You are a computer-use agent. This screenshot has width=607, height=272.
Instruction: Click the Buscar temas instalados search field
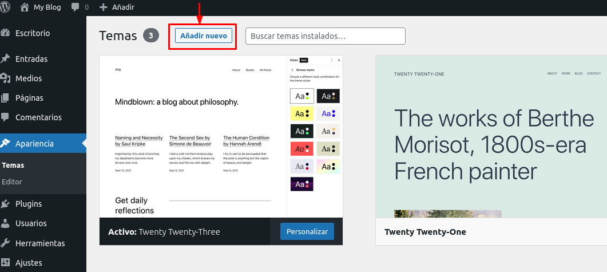(325, 36)
